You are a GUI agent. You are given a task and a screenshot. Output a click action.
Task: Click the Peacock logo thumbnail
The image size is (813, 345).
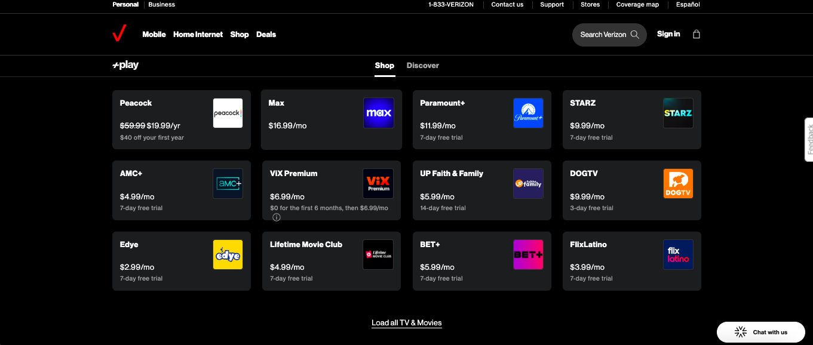228,113
